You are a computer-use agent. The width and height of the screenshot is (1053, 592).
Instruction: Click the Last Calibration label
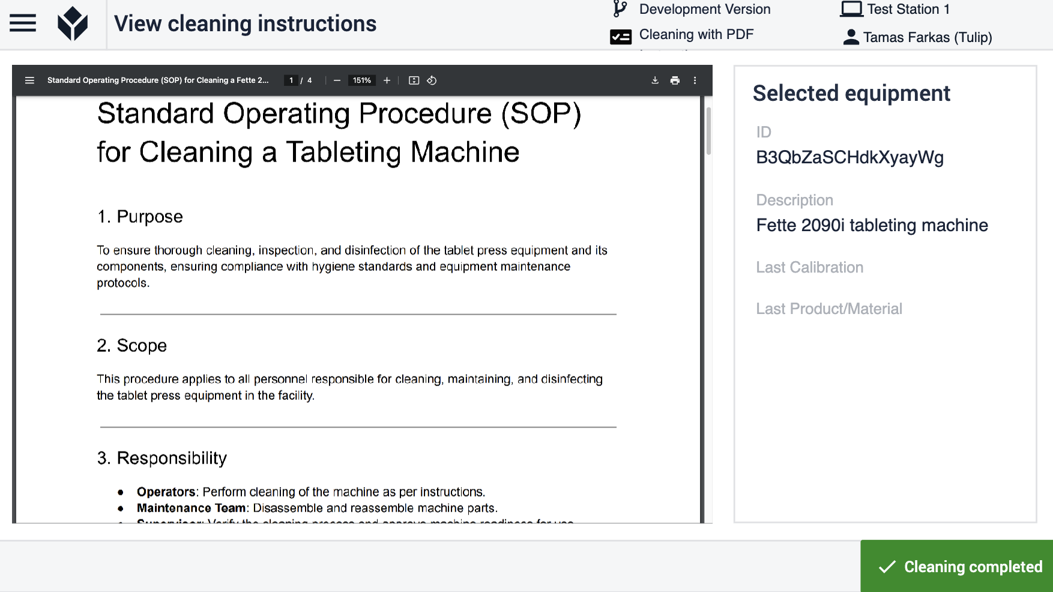[x=809, y=267]
